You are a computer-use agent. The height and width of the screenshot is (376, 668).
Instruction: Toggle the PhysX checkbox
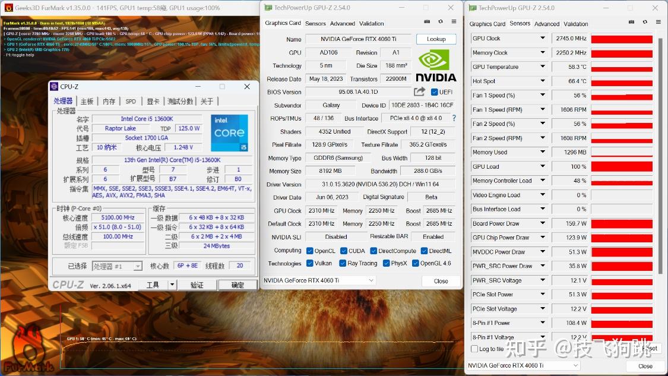click(x=386, y=263)
